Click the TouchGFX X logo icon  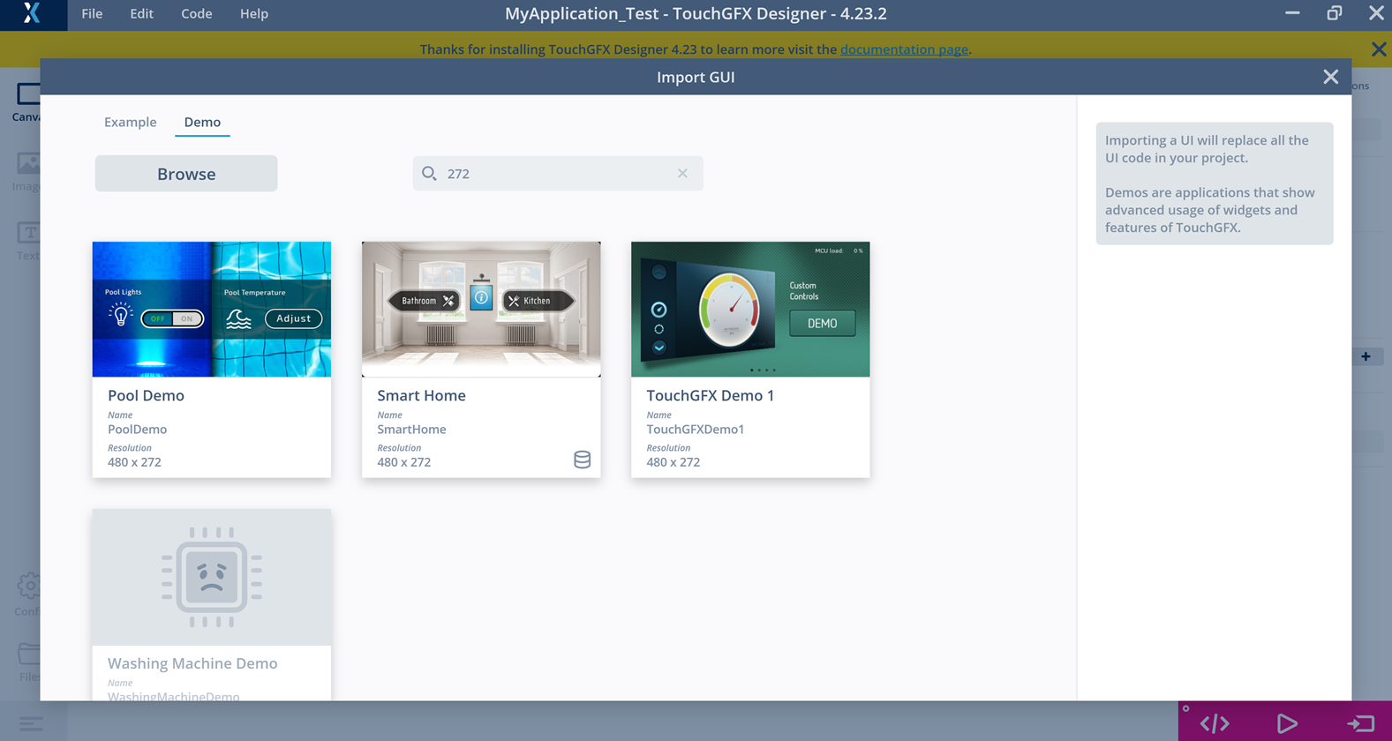coord(33,13)
